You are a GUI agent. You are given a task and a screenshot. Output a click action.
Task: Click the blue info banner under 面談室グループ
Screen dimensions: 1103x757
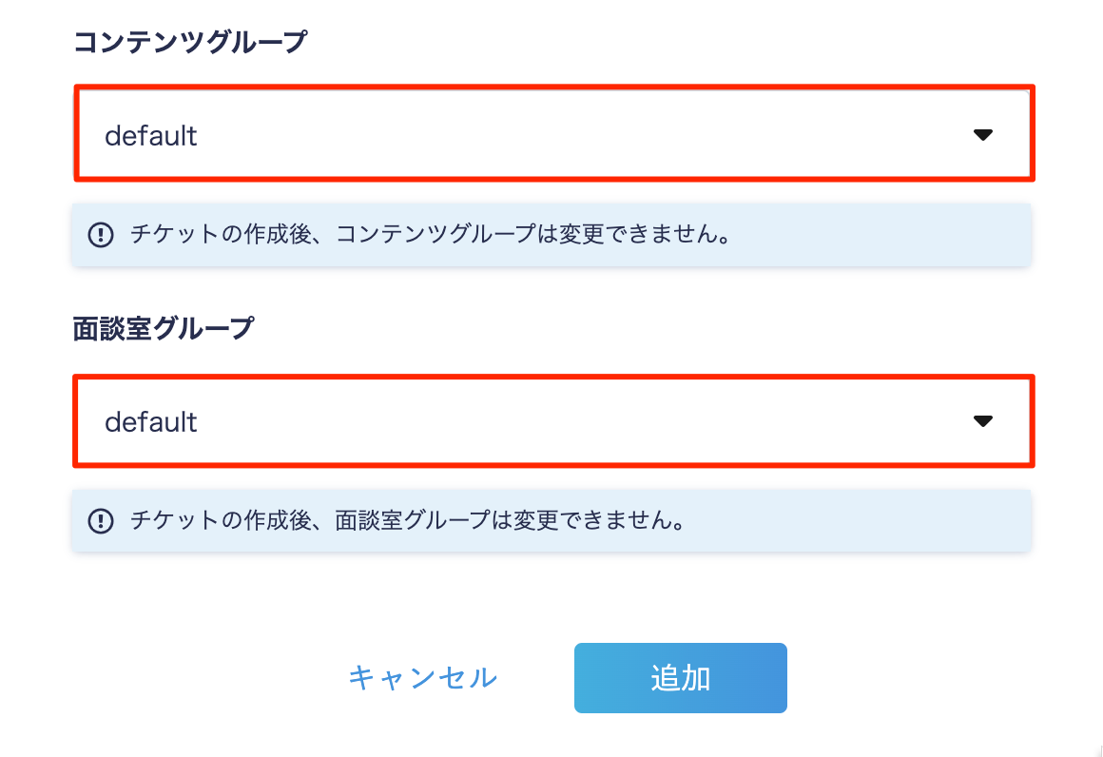551,520
